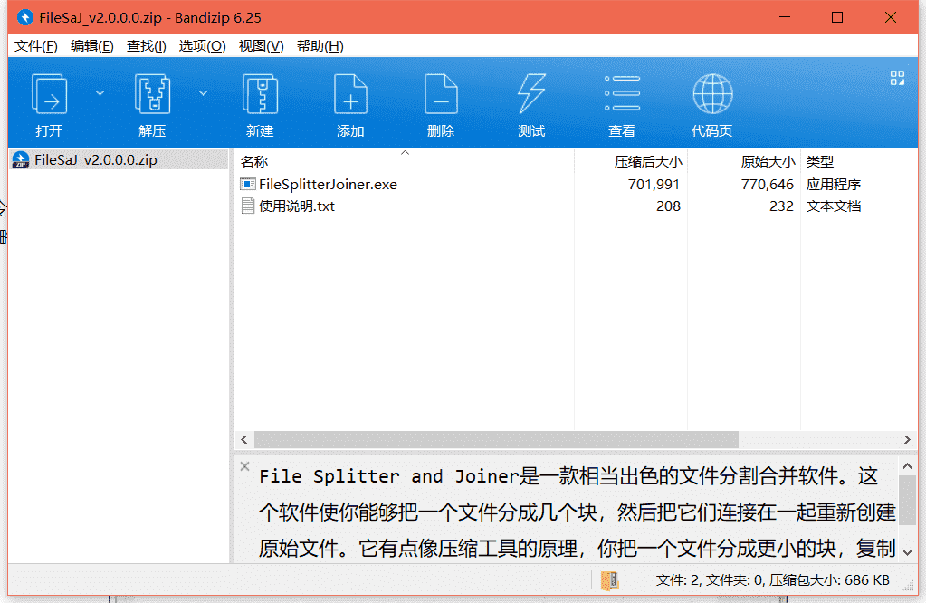Open the 编辑(E) menu
The height and width of the screenshot is (603, 926).
pyautogui.click(x=91, y=46)
